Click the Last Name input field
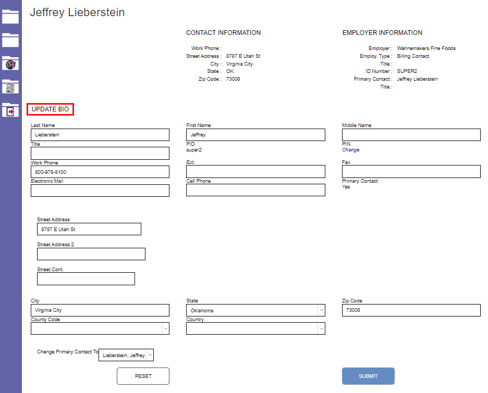 point(100,135)
